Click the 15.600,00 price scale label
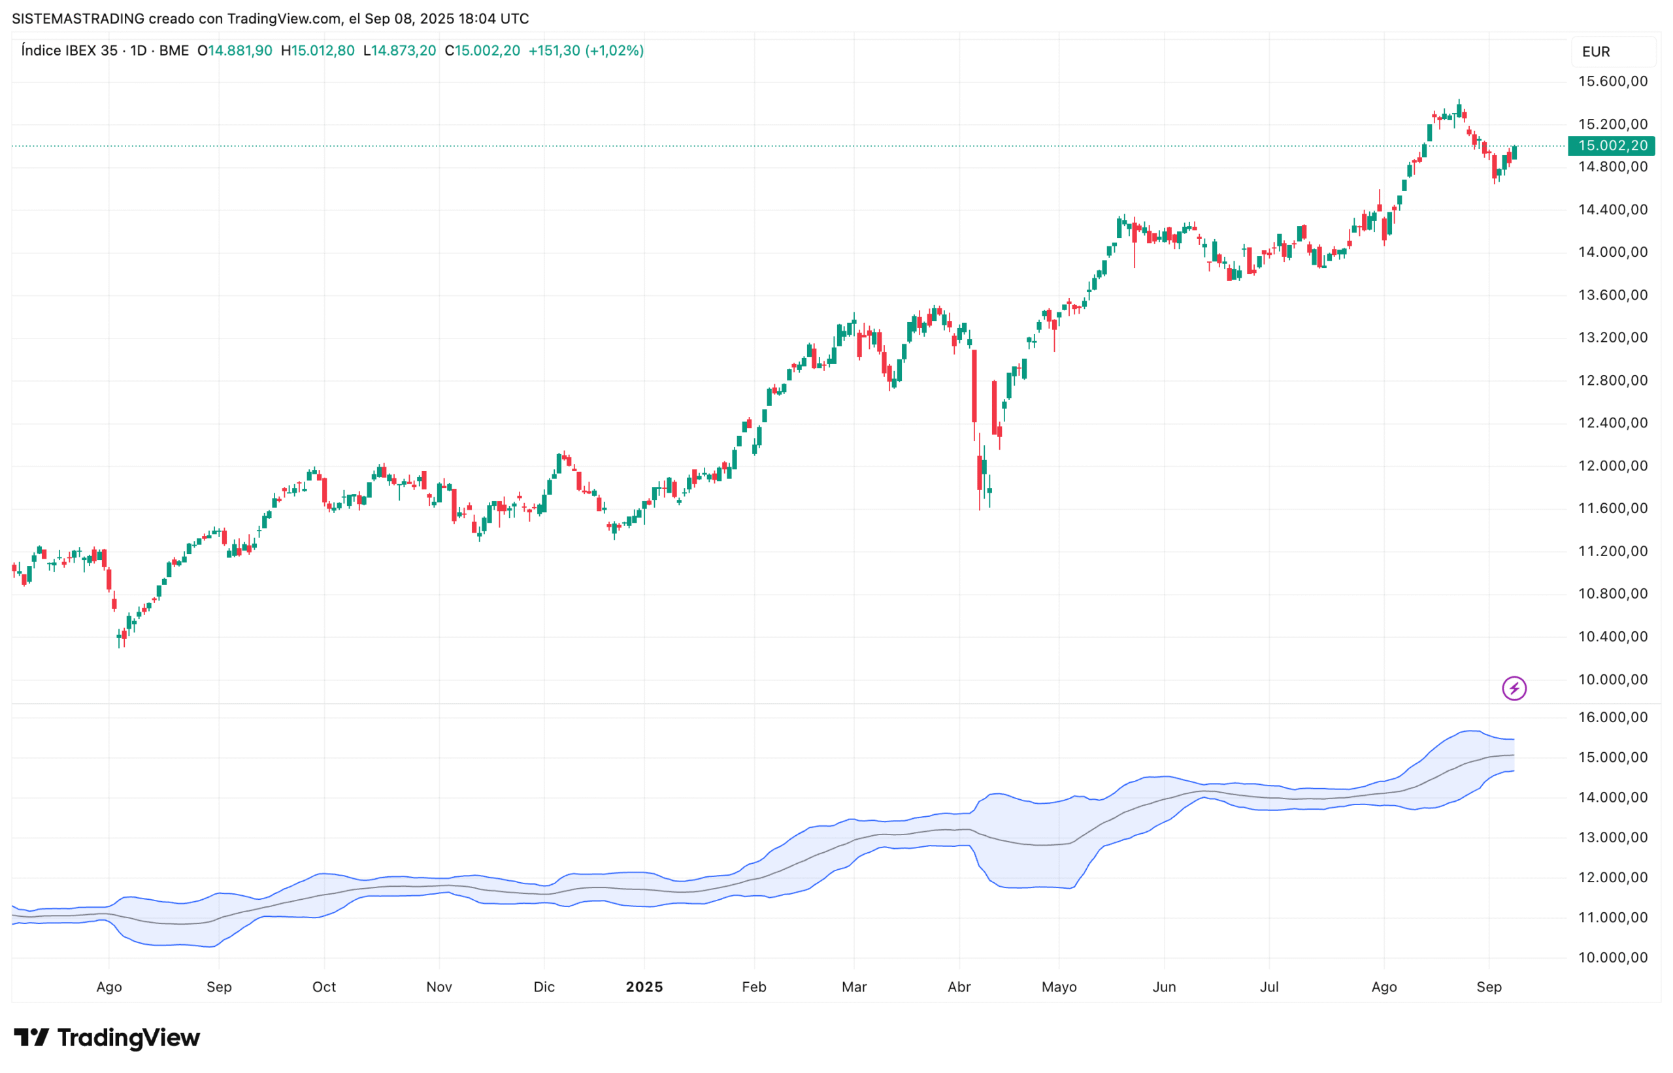Viewport: 1673px width, 1073px height. pyautogui.click(x=1614, y=81)
